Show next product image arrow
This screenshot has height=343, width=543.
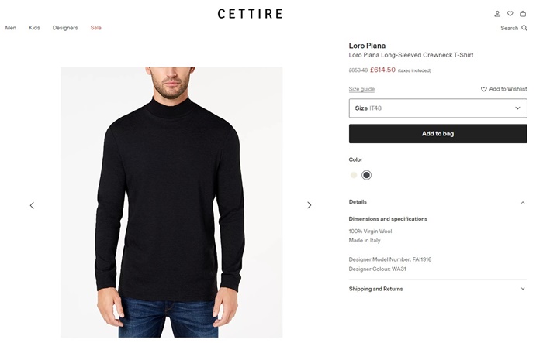309,205
